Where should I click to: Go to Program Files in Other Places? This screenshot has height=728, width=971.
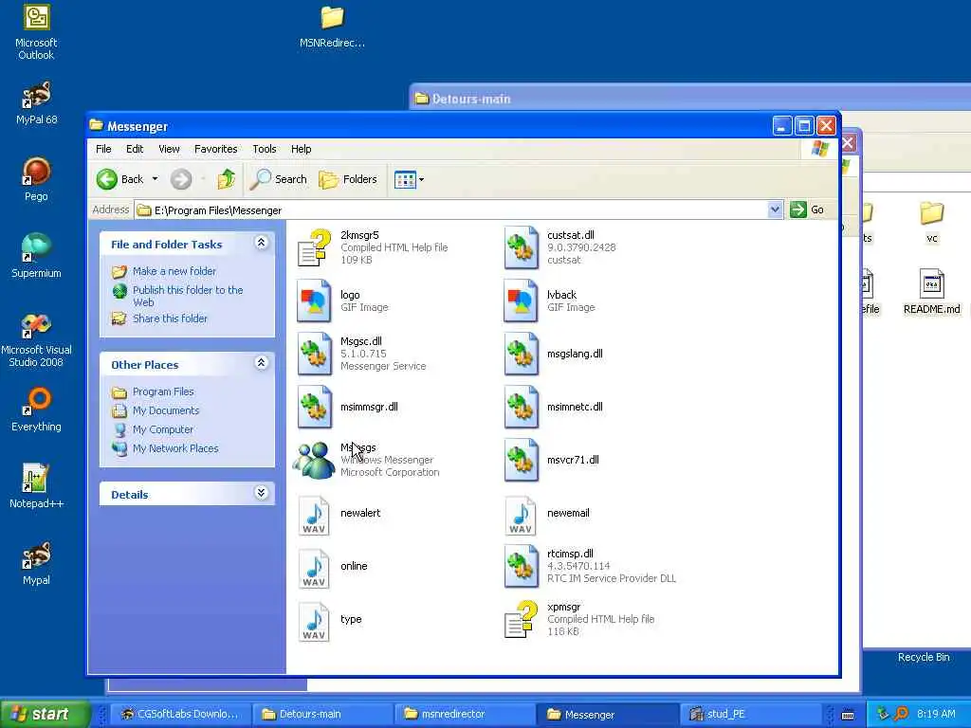163,391
